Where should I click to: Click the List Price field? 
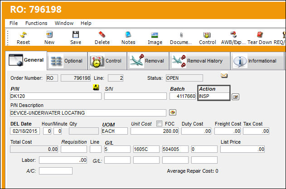(242, 149)
